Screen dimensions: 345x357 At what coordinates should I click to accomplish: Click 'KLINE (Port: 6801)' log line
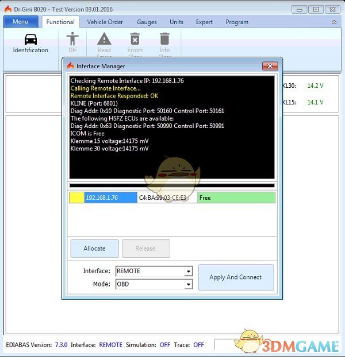(x=94, y=103)
